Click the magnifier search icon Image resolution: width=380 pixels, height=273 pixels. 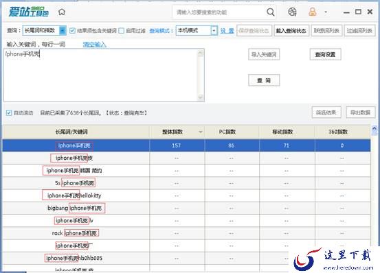pyautogui.click(x=271, y=12)
